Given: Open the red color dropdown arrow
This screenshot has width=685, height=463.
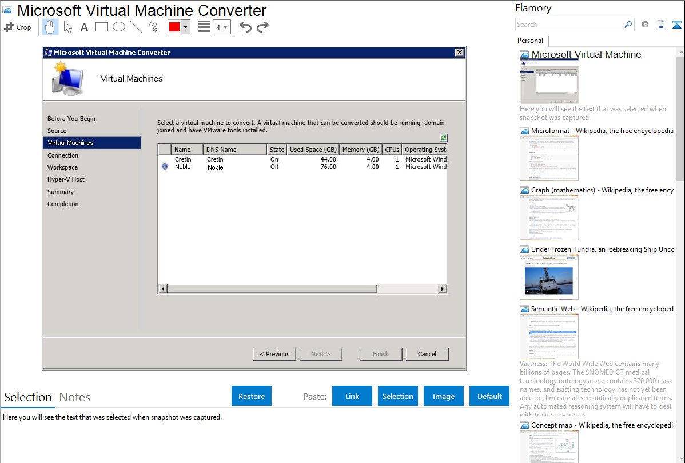Looking at the screenshot, I should [185, 27].
